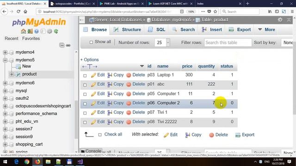296x166 pixels.
Task: Open the table column options arrow dropdown
Action: 142,66
